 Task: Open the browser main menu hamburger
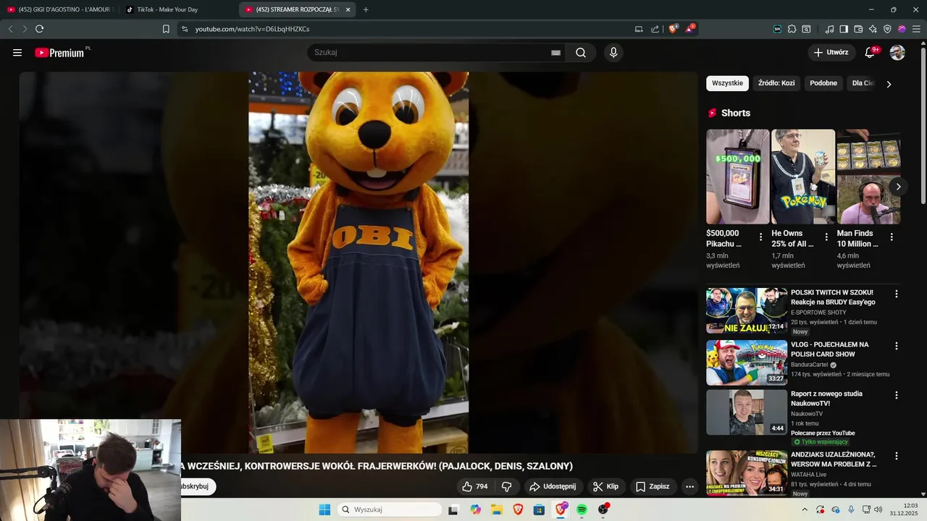pos(916,29)
